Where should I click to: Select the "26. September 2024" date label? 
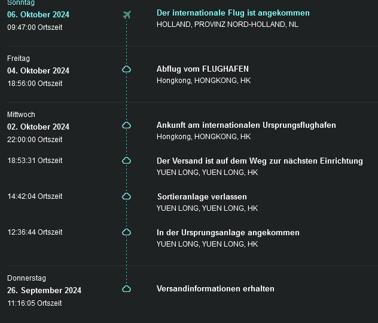tap(44, 291)
